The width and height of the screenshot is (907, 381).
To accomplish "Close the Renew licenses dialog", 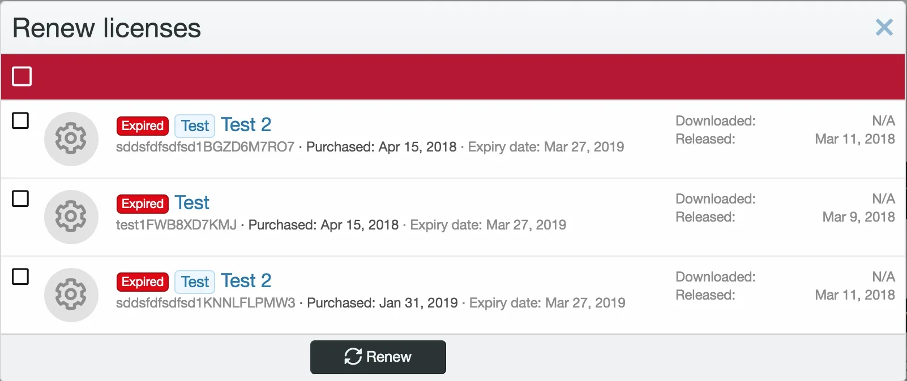I will click(884, 27).
